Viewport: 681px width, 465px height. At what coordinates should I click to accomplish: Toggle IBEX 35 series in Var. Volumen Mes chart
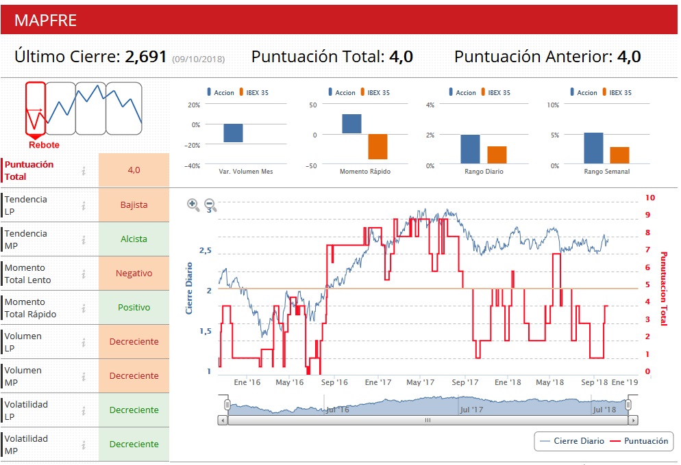point(254,92)
